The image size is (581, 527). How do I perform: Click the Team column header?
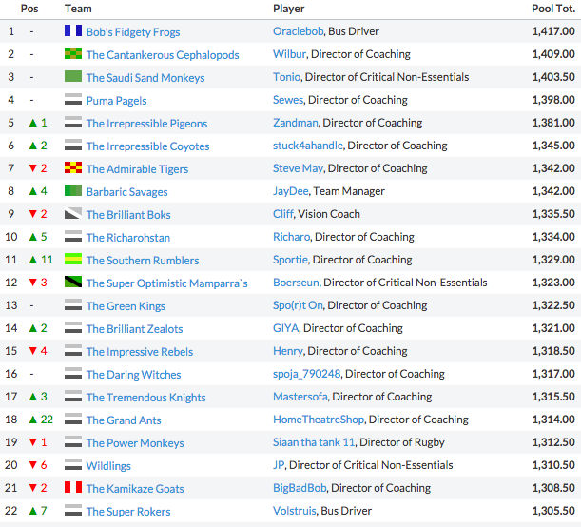pos(78,9)
